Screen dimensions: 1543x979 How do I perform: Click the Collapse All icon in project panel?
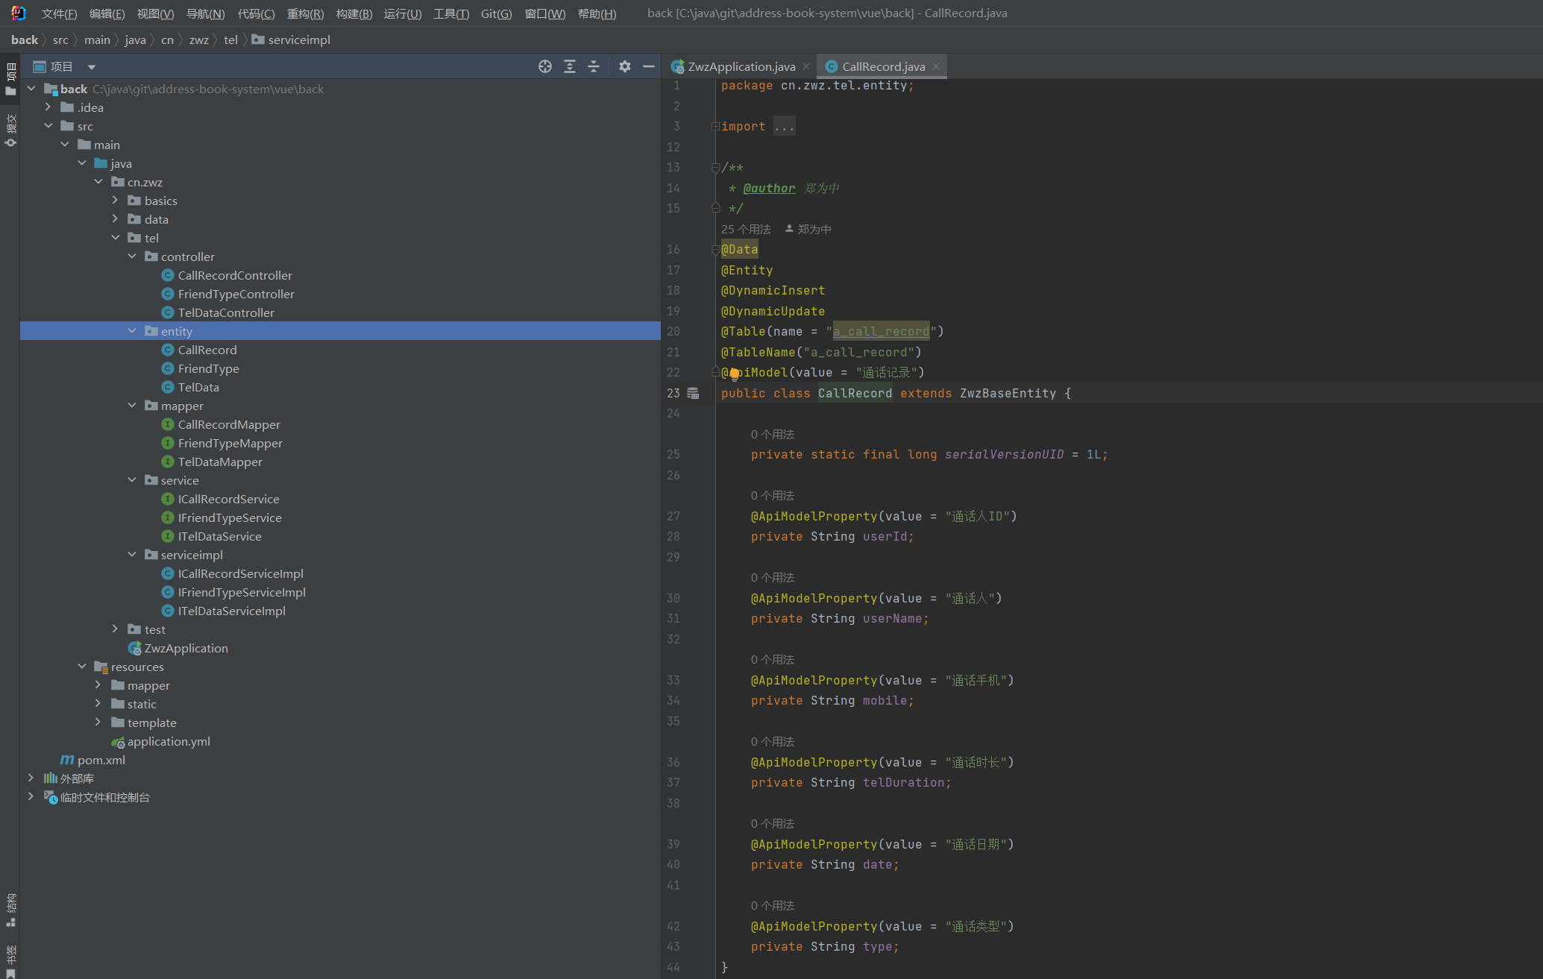point(594,66)
